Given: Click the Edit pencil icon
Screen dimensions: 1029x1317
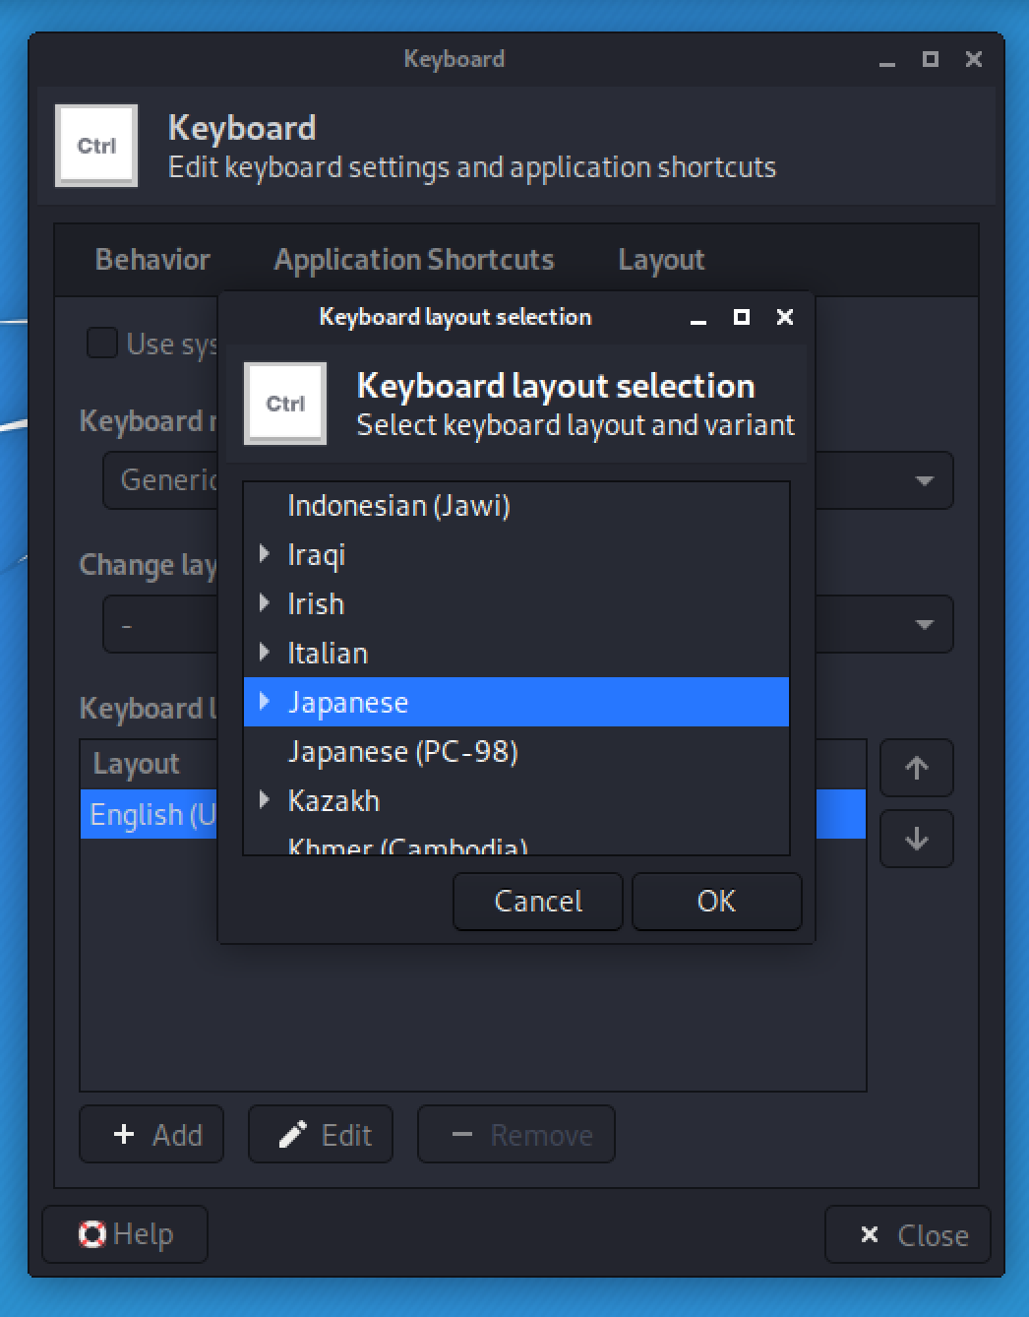Looking at the screenshot, I should click(x=292, y=1135).
